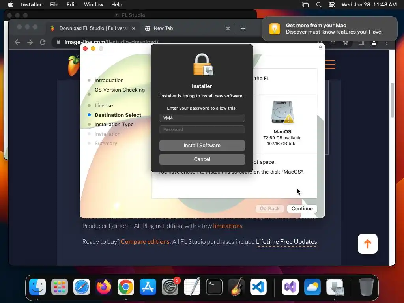Open Finder from the Dock
The height and width of the screenshot is (303, 404).
tap(37, 287)
